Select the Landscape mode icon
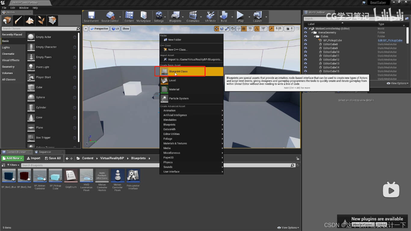Image resolution: width=411 pixels, height=231 pixels. click(x=29, y=20)
